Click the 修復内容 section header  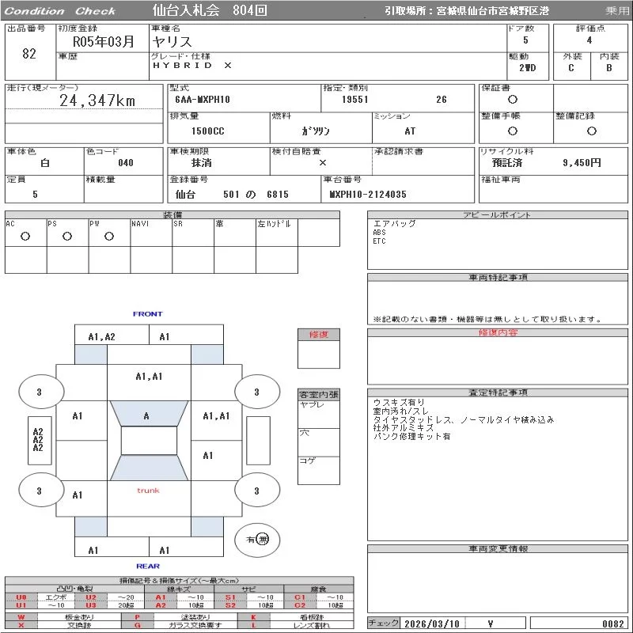click(x=498, y=333)
